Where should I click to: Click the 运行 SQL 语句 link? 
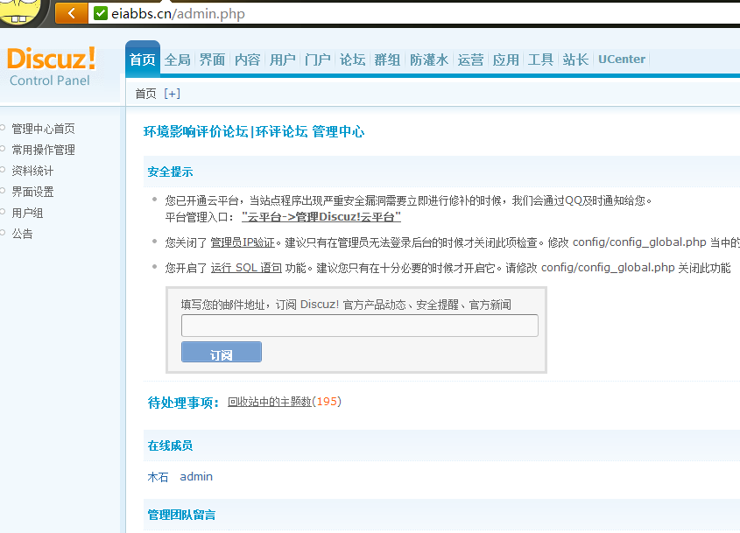[246, 268]
